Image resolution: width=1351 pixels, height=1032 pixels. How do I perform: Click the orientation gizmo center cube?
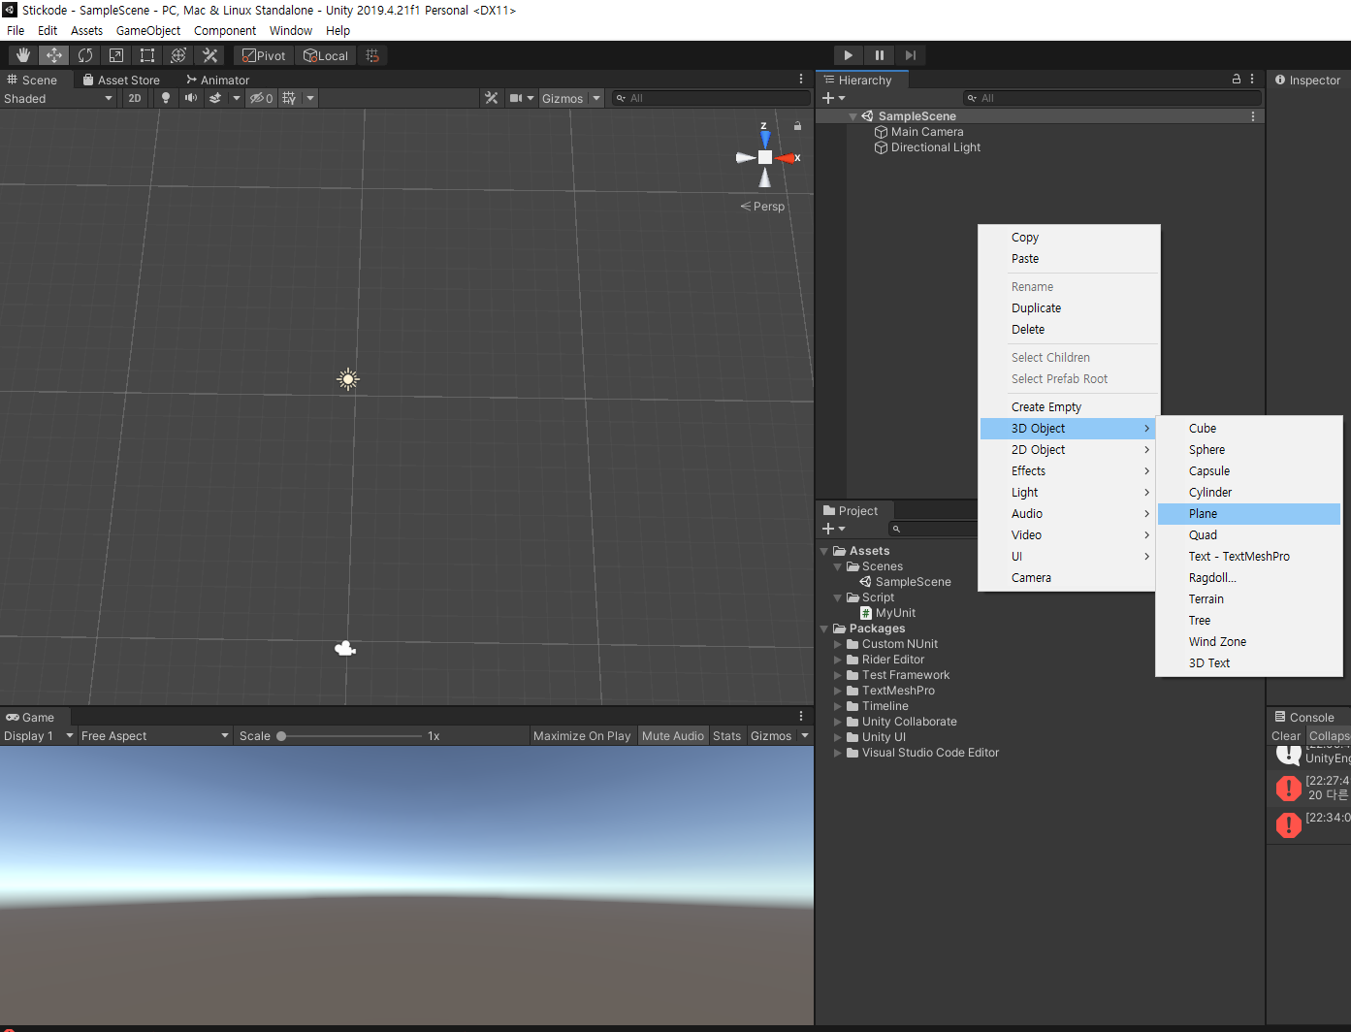(765, 157)
